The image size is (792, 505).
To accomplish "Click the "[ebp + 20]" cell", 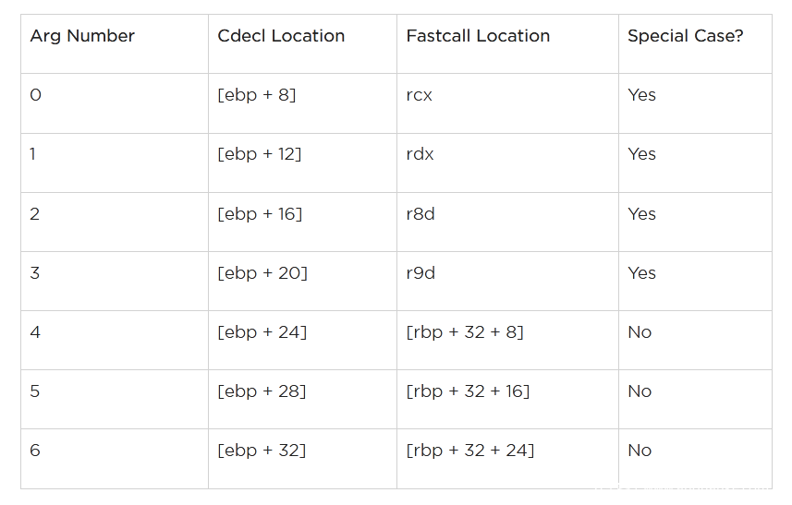I will tap(262, 273).
